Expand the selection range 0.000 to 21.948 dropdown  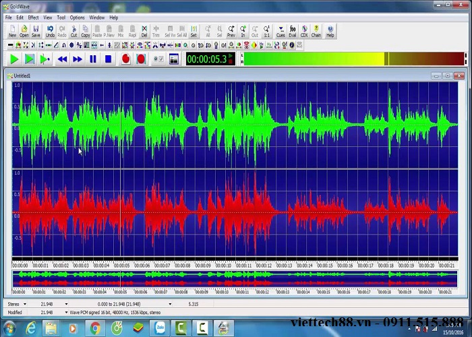[170, 304]
